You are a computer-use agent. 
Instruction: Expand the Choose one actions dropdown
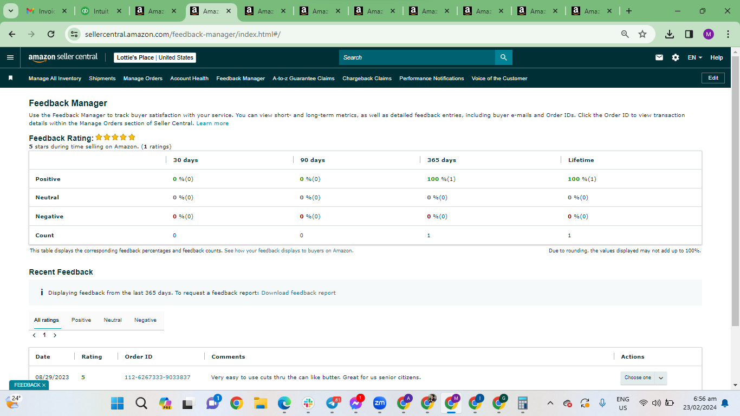tap(644, 378)
